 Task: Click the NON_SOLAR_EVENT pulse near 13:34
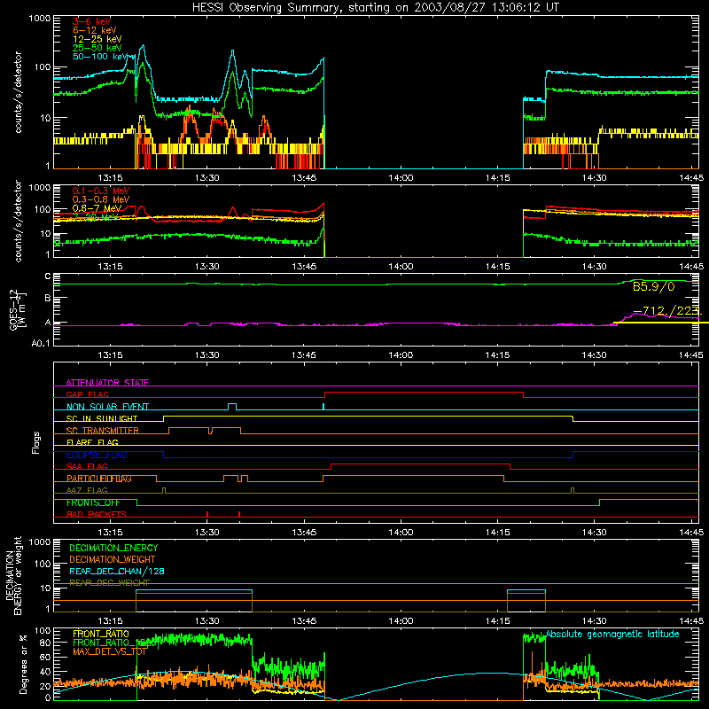(x=232, y=407)
